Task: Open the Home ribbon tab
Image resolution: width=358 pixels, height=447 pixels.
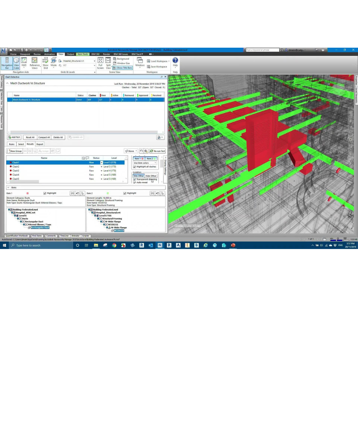Action: tap(13, 54)
